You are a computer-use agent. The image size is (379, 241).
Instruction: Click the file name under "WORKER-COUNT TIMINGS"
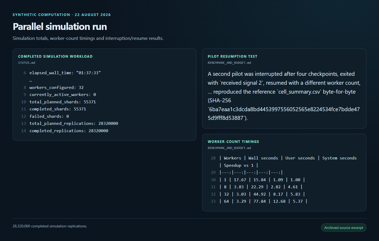[229, 148]
